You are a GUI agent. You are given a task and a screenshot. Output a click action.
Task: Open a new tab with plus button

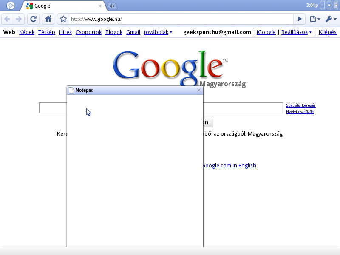pyautogui.click(x=112, y=6)
